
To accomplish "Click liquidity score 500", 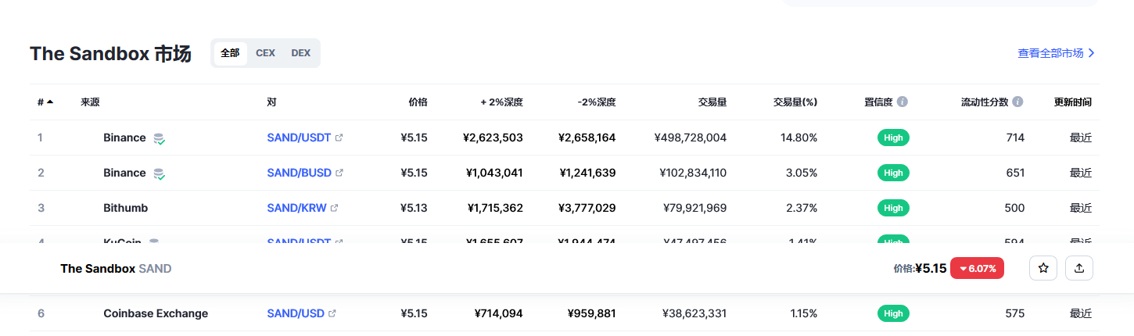I will 1014,208.
